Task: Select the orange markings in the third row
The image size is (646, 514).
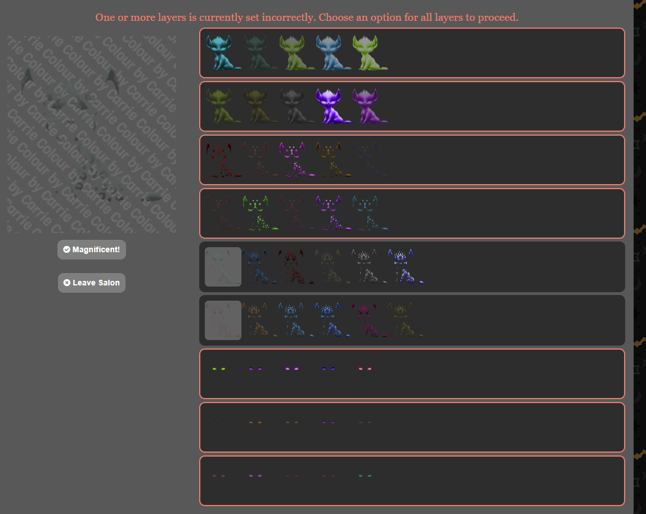Action: [x=333, y=160]
